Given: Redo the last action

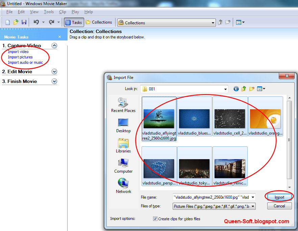Looking at the screenshot, I should click(x=51, y=22).
